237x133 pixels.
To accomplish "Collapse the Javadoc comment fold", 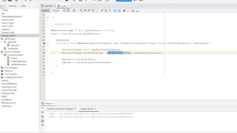I will pyautogui.click(x=47, y=18).
